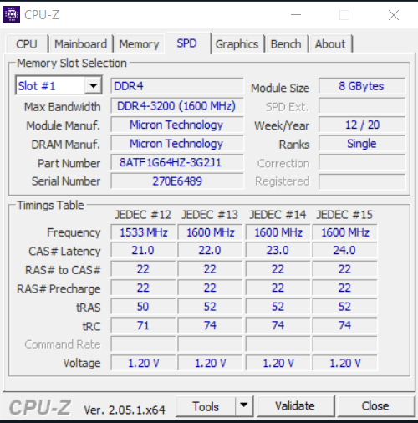Viewport: 418px width, 423px height.
Task: Click the Tools button
Action: [x=206, y=406]
